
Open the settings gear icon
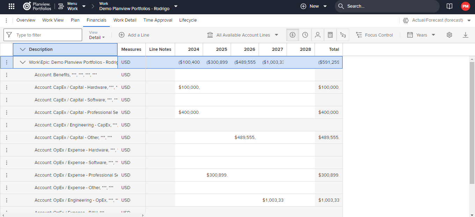click(449, 35)
